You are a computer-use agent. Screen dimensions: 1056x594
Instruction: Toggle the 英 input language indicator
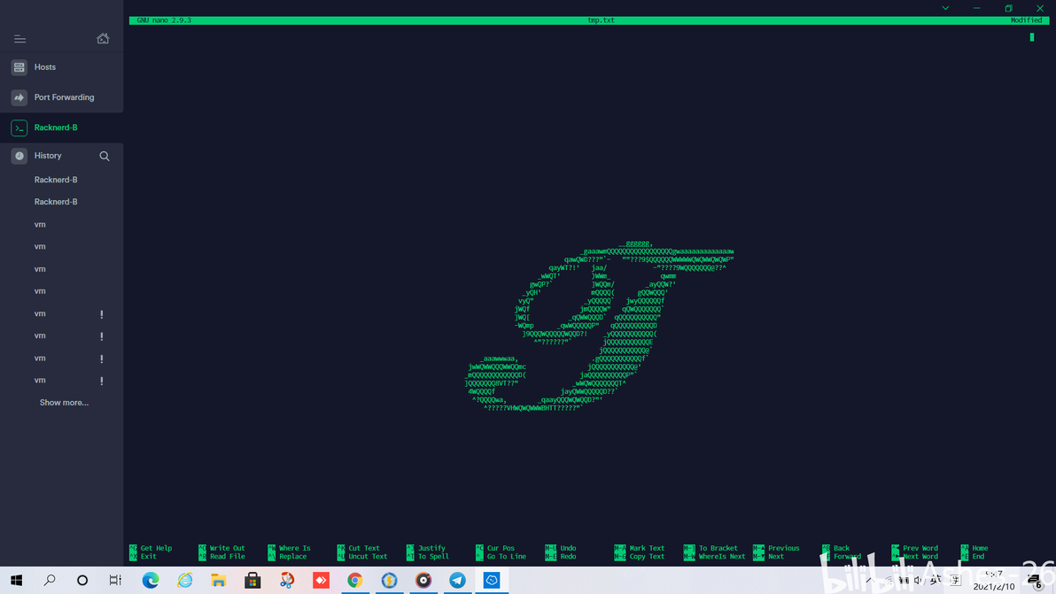coord(936,581)
